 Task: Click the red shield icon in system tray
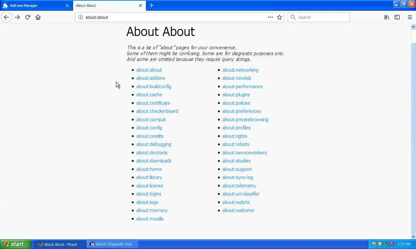pos(392,244)
